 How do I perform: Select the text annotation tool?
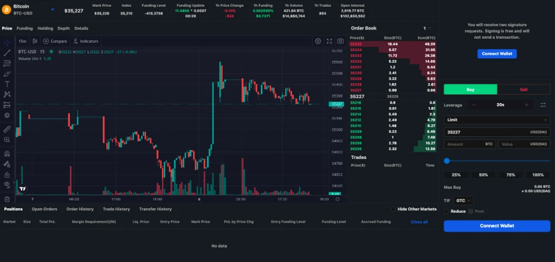(7, 84)
